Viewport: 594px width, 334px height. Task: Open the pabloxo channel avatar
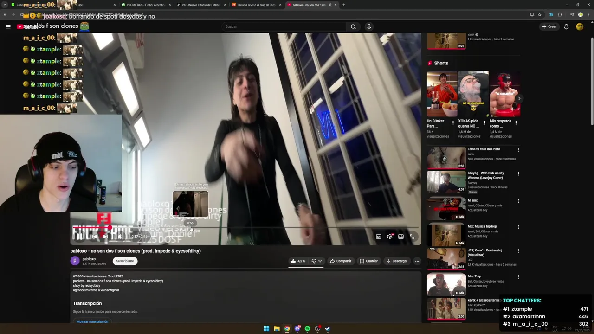pos(75,261)
